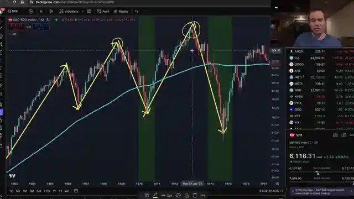
Task: Open chart scale settings gear
Action: click(278, 184)
